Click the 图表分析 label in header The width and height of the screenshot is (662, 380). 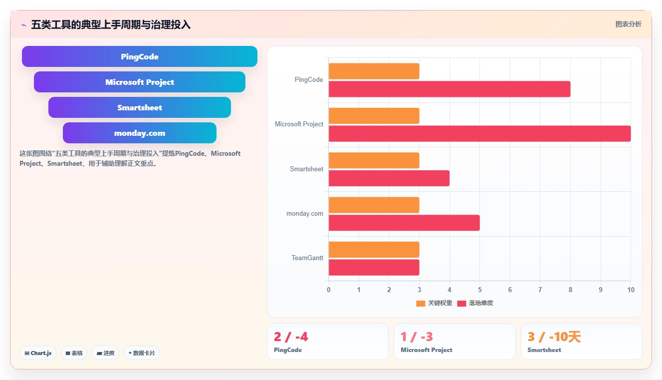click(x=628, y=24)
